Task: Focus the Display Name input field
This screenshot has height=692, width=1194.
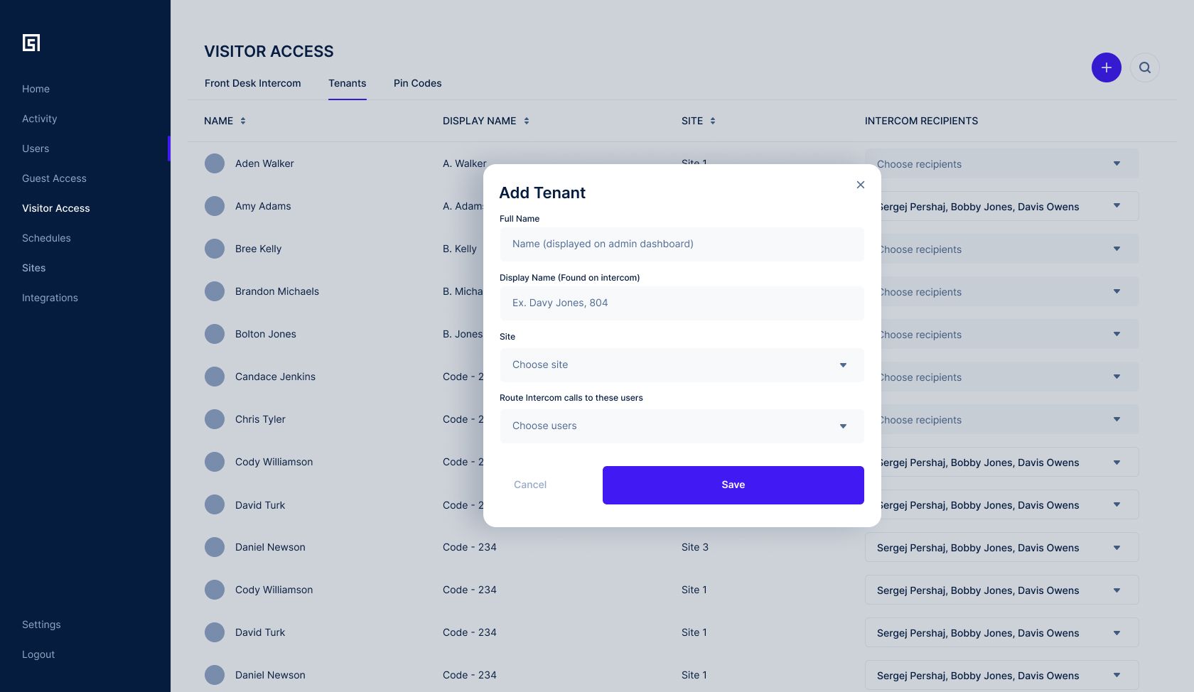Action: tap(681, 303)
